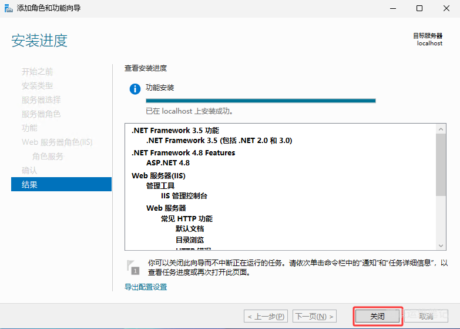Select 角色服务 in the wizard steps
460x329 pixels.
[x=48, y=156]
